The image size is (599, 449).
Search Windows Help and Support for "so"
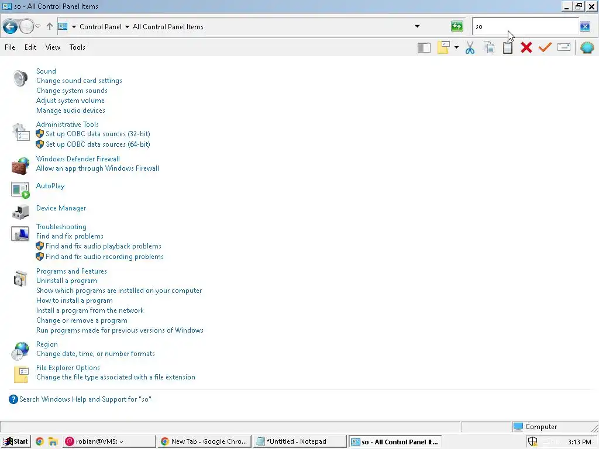pos(85,399)
